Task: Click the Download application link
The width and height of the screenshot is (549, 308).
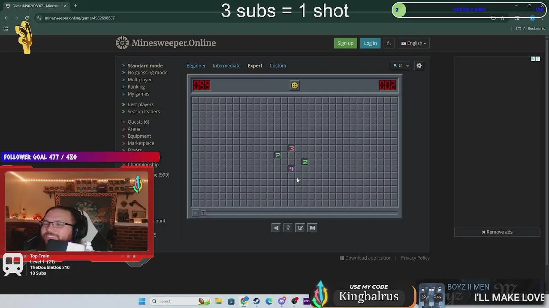Action: 365,258
